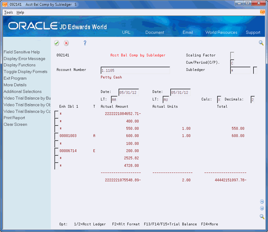
Task: Click the scroll down arrow icon
Action: (262, 208)
